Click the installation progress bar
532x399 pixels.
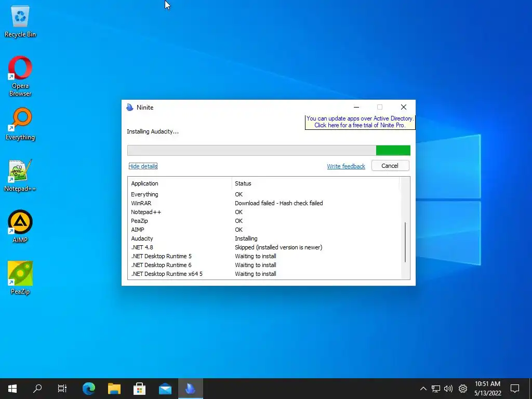[x=269, y=150]
